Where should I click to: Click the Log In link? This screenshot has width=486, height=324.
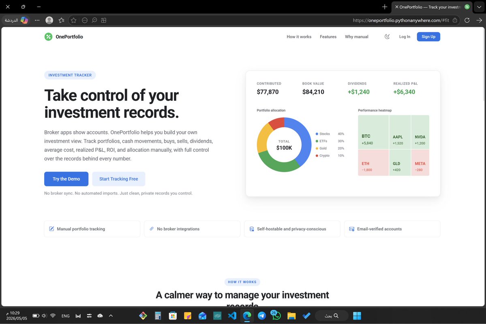[x=405, y=36]
